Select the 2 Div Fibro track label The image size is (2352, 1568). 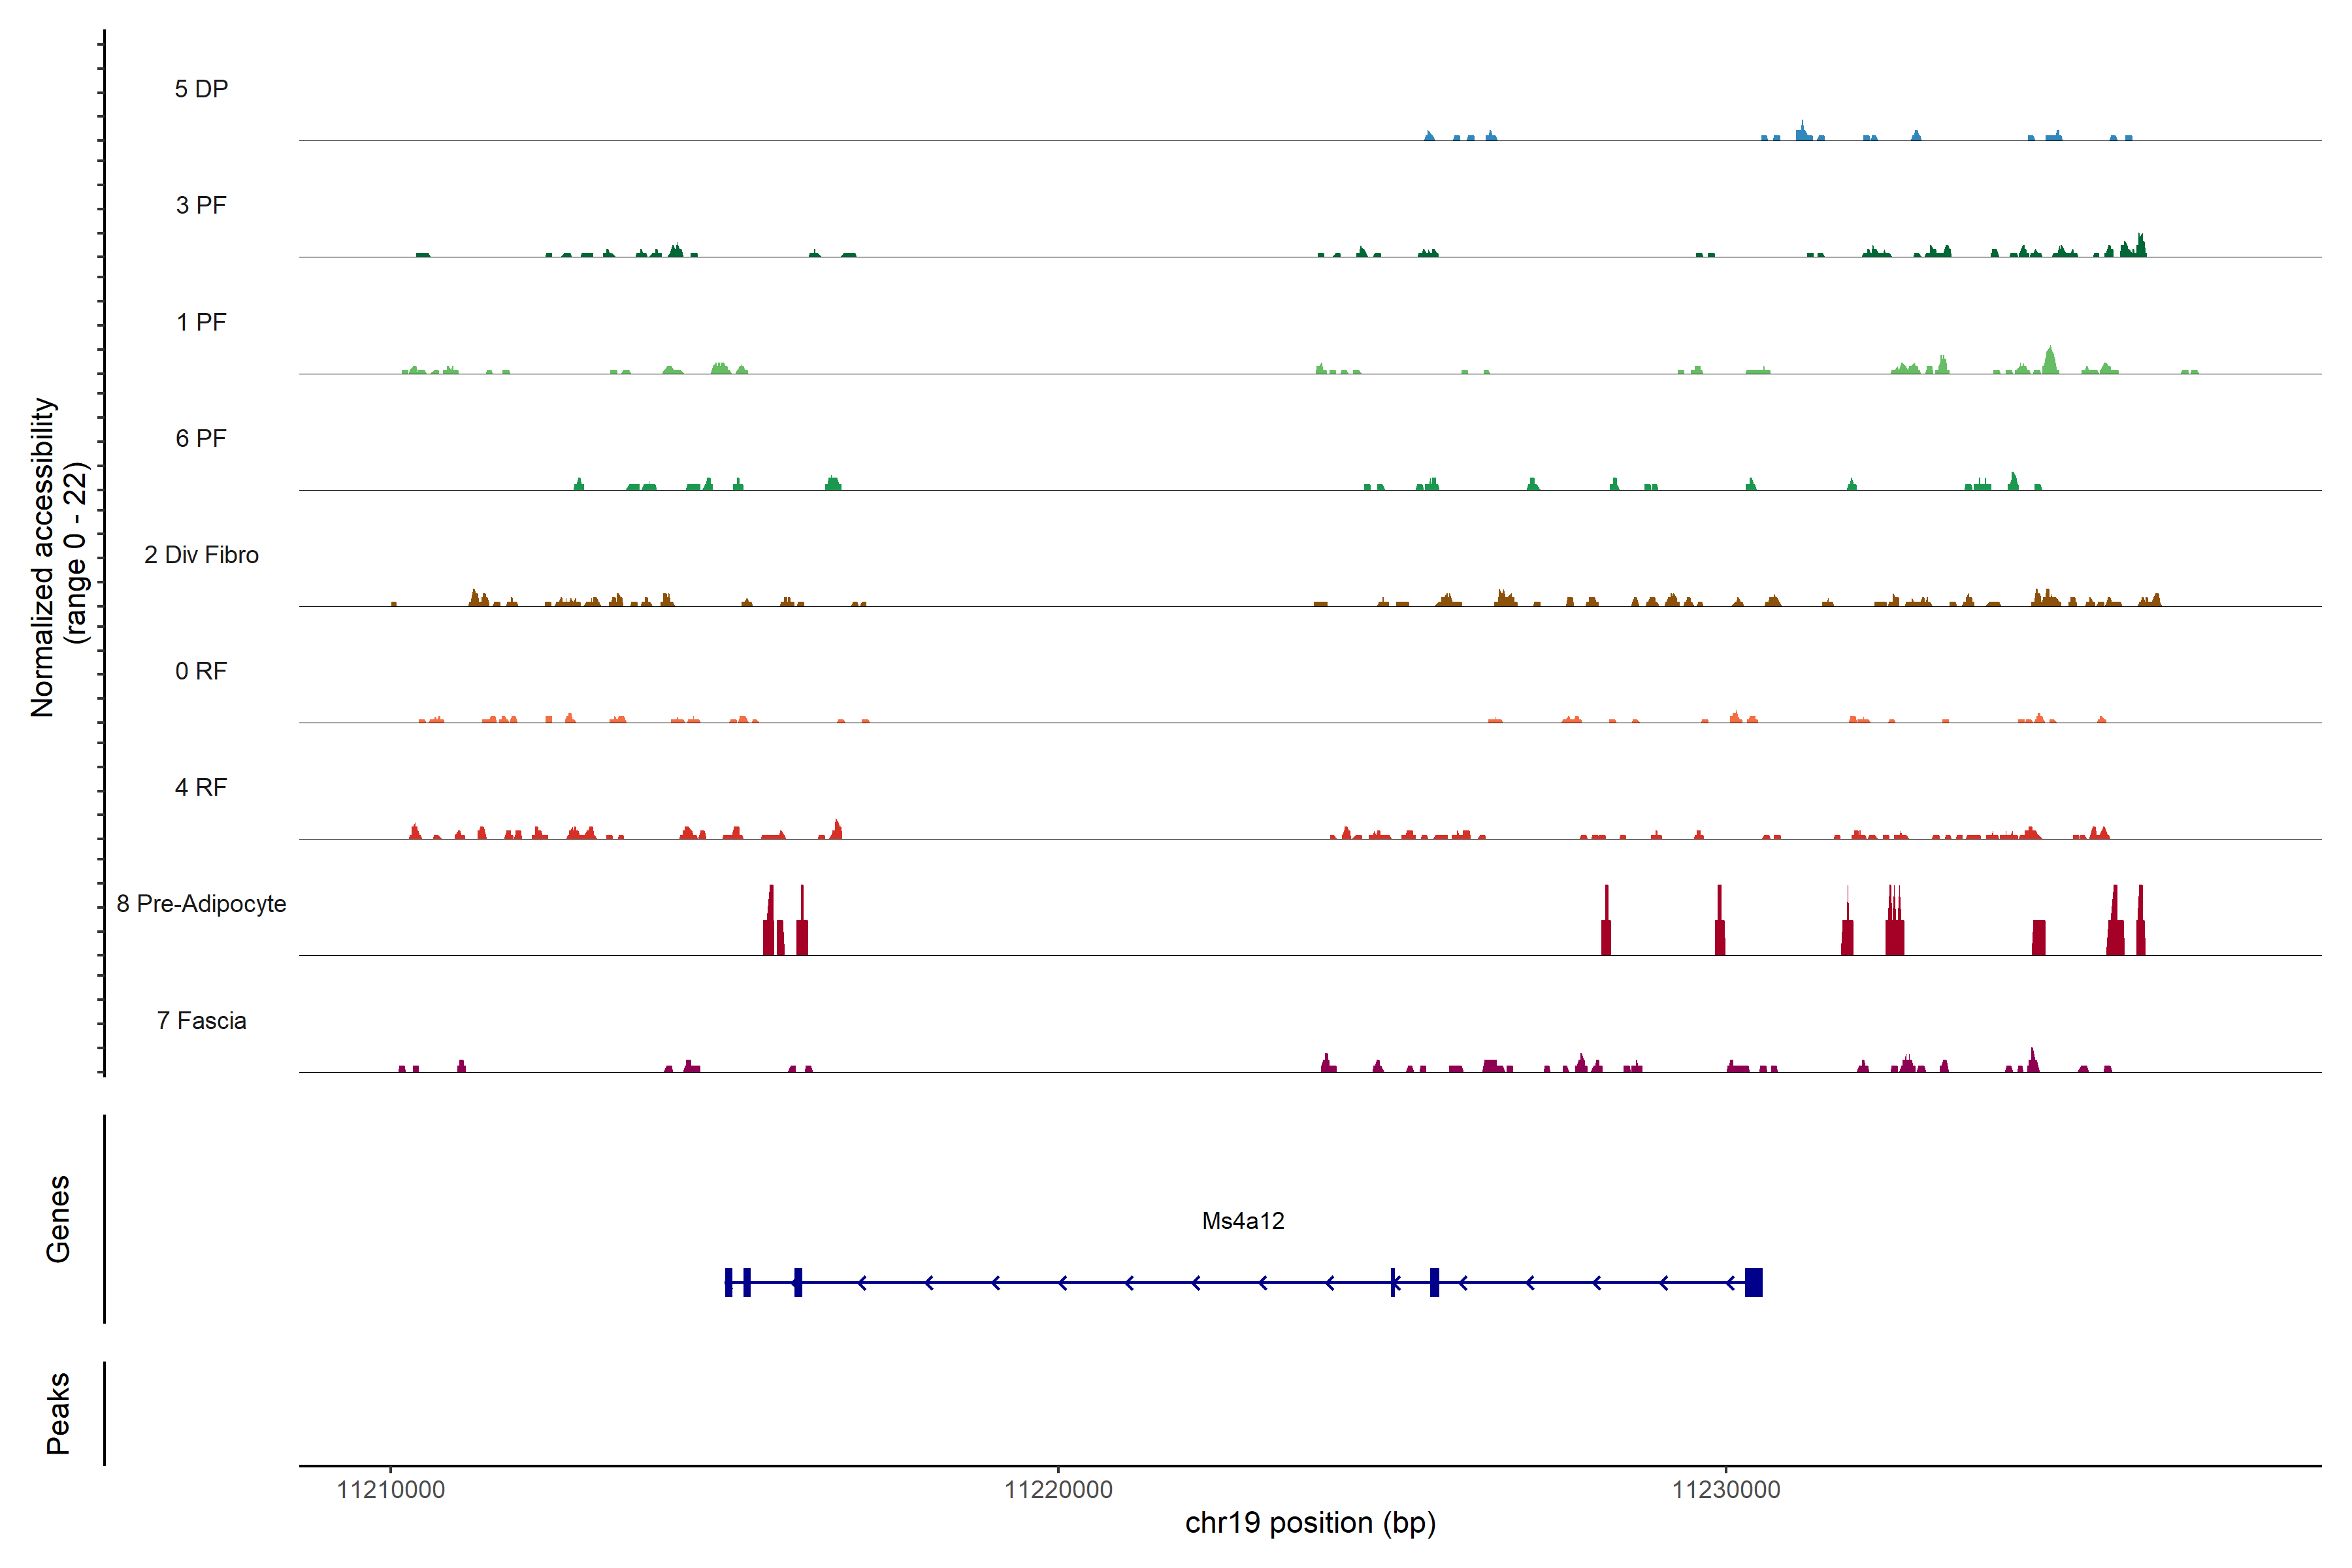coord(201,555)
